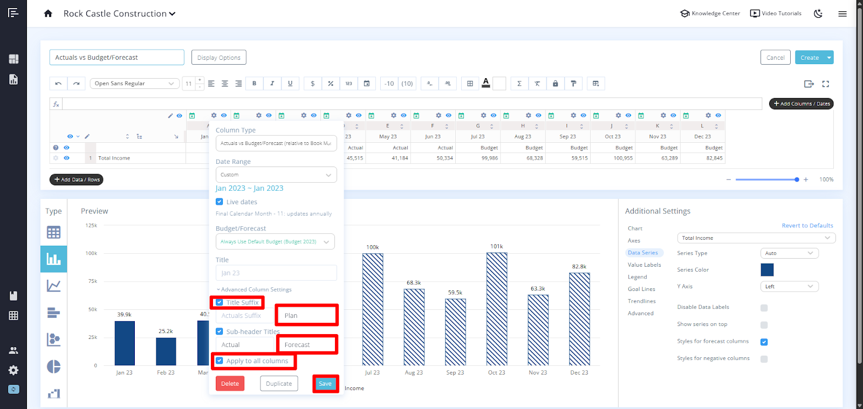Toggle dark mode moon icon
The image size is (863, 409).
[x=818, y=13]
